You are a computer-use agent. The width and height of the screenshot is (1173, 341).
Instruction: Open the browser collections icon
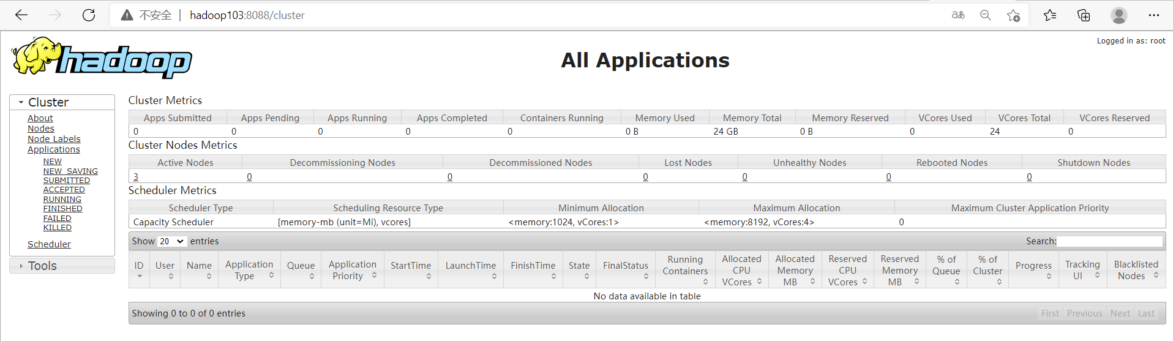1083,15
